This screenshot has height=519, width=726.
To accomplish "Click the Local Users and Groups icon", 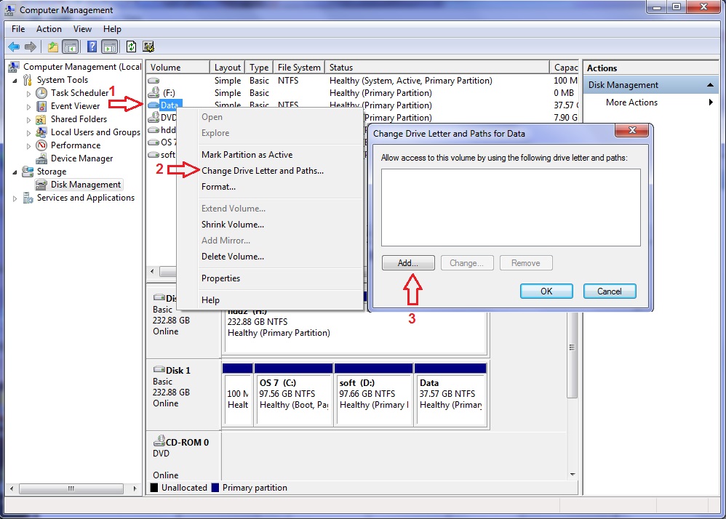I will 41,132.
